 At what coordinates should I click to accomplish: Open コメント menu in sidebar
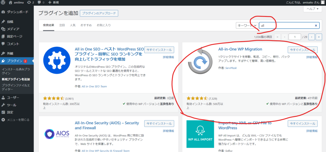[x=17, y=44]
